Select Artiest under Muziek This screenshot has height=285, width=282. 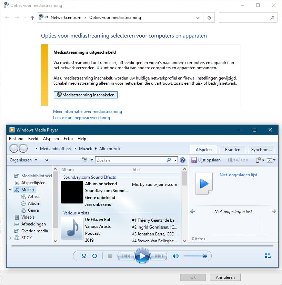pos(30,197)
